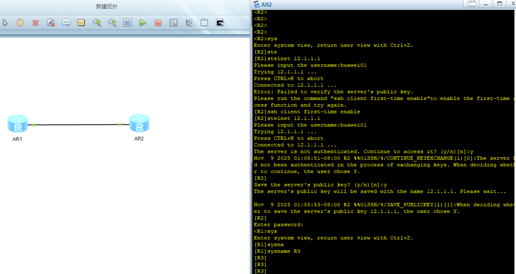The width and height of the screenshot is (516, 274).
Task: Click the link between AR1 and AR2
Action: tap(76, 125)
